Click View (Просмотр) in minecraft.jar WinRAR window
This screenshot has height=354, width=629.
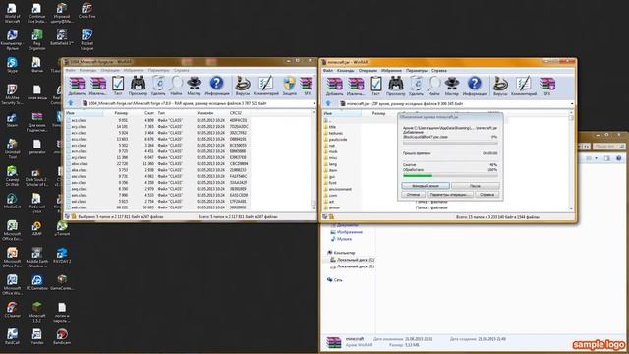tap(395, 87)
